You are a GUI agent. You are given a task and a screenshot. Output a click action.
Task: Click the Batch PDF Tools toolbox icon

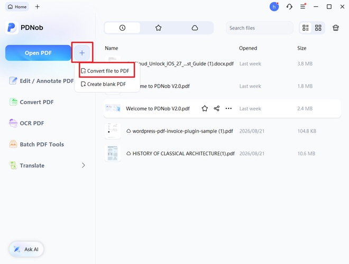13,144
